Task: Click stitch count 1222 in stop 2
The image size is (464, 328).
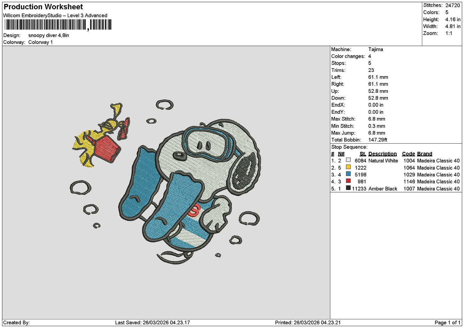Action: [x=360, y=168]
